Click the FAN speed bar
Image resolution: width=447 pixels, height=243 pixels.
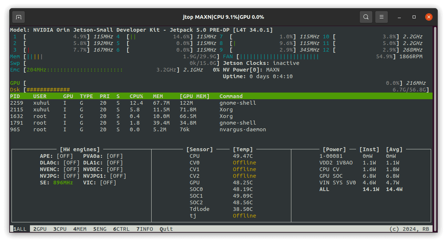(316, 56)
